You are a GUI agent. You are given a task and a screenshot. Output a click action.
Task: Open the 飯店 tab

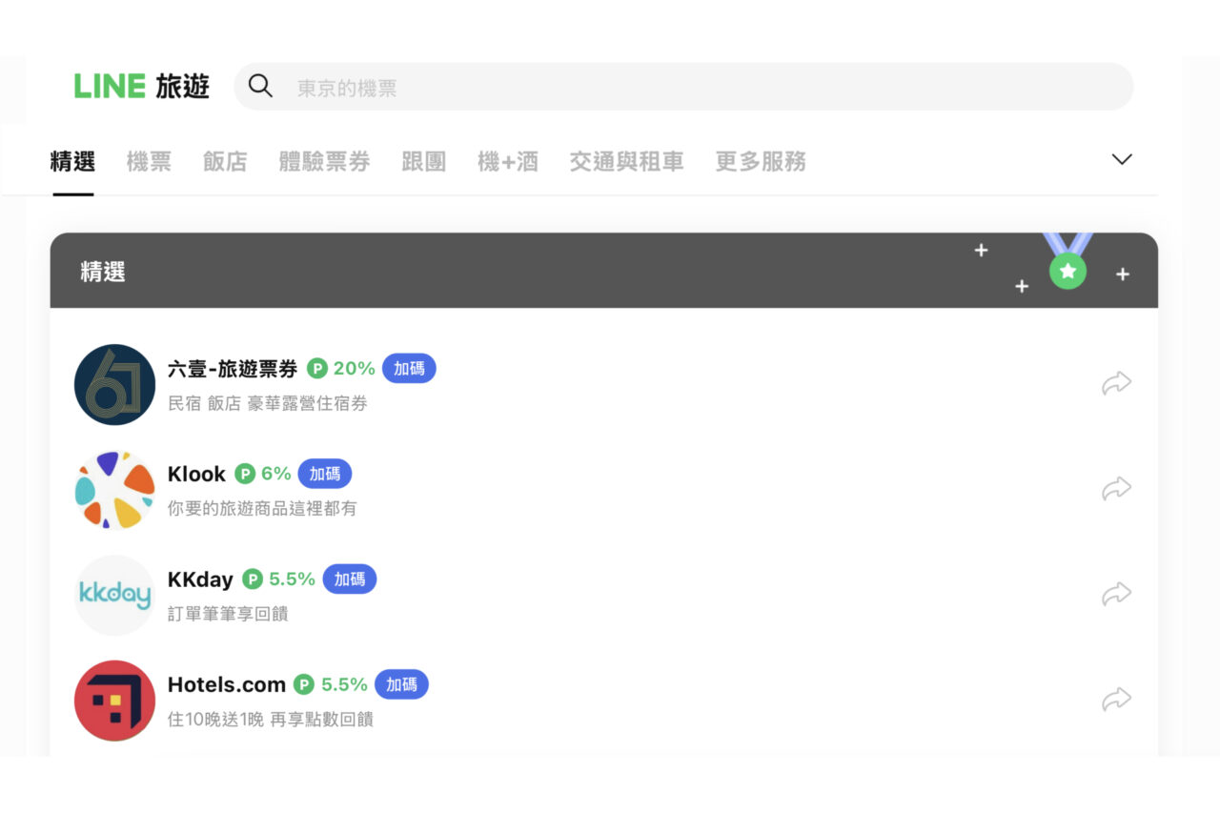pos(225,161)
